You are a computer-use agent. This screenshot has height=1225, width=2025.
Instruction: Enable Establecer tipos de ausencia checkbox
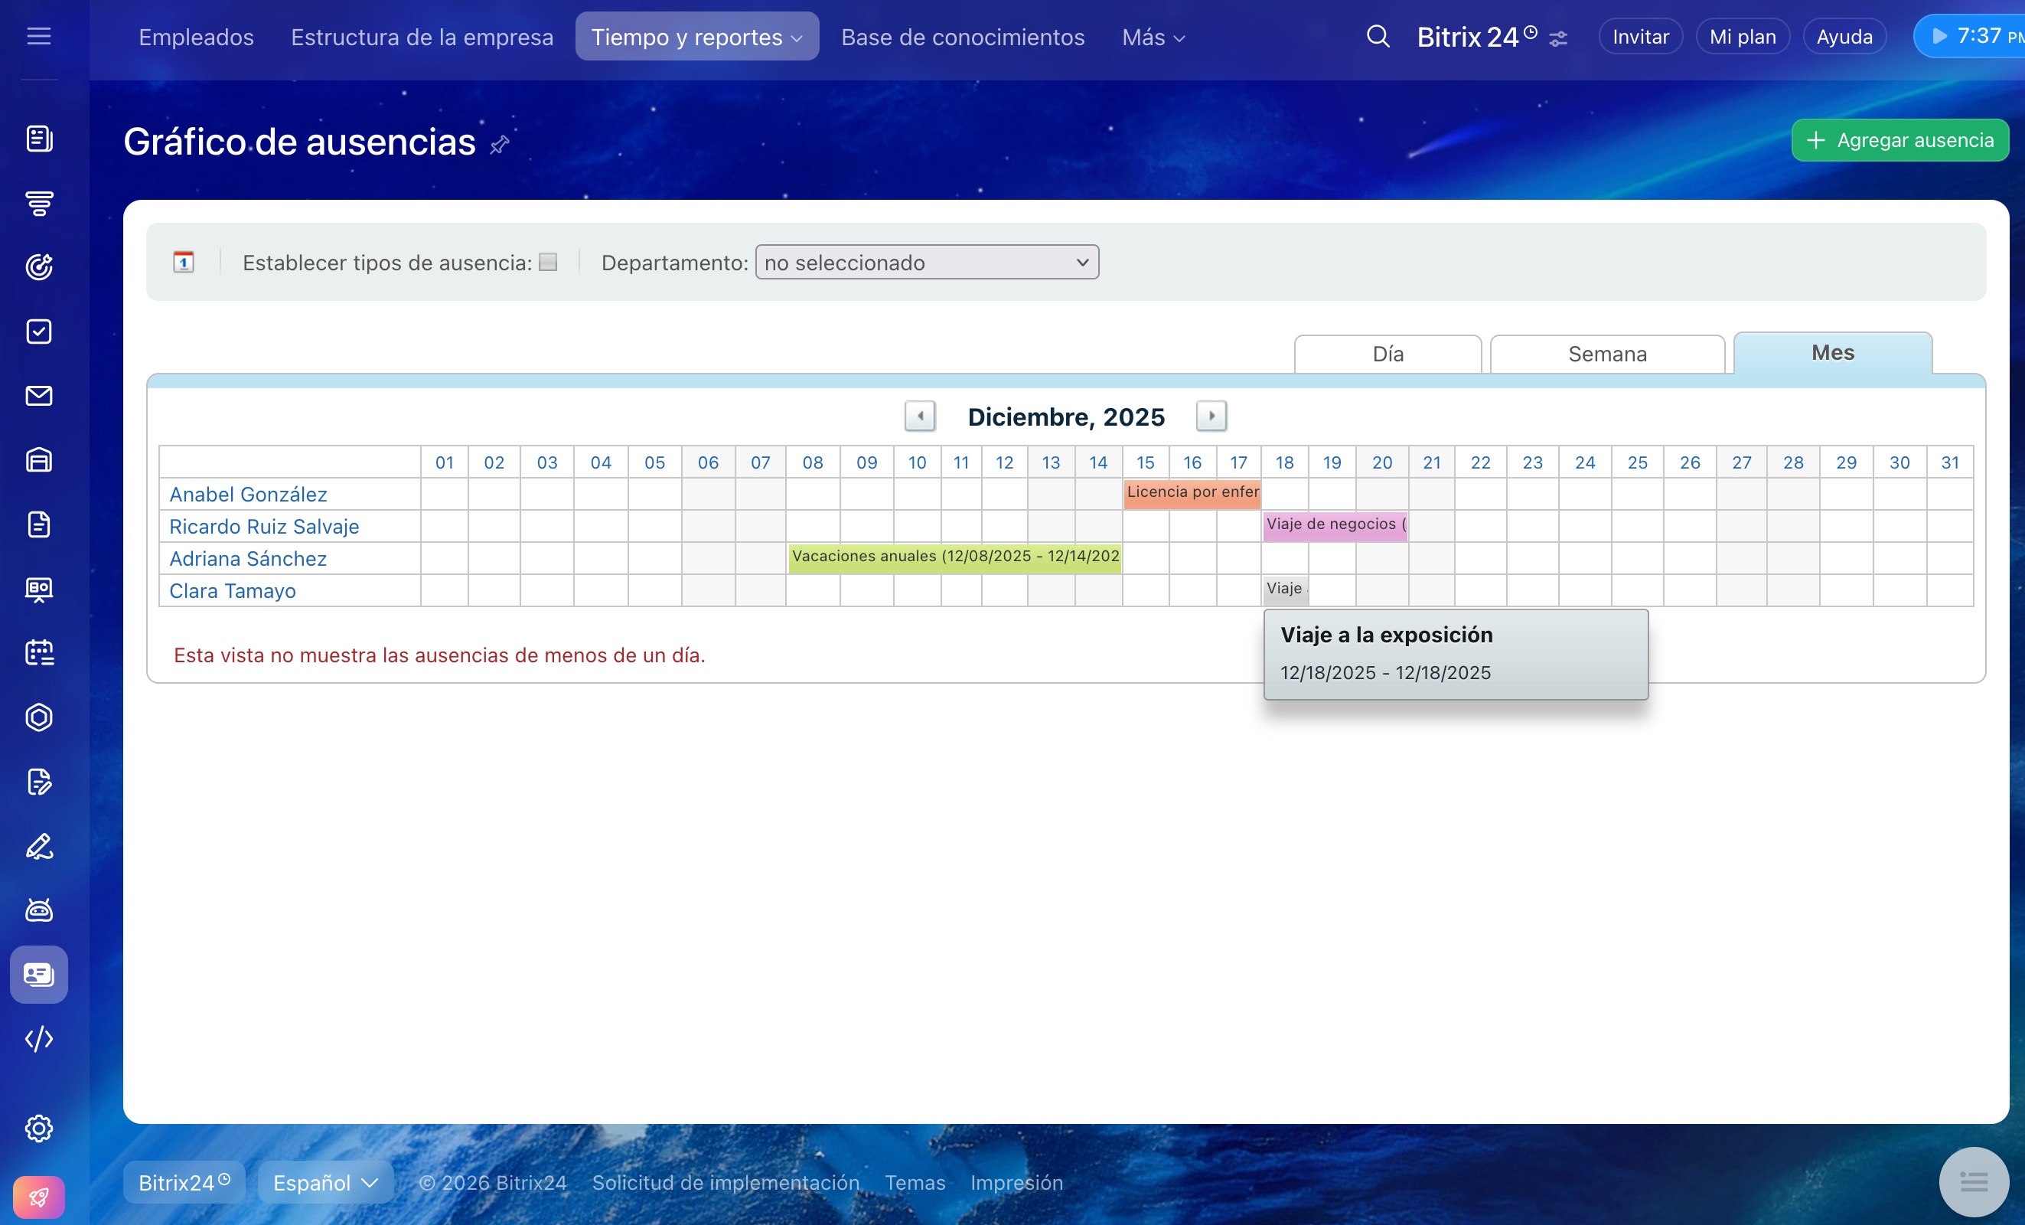(x=548, y=263)
